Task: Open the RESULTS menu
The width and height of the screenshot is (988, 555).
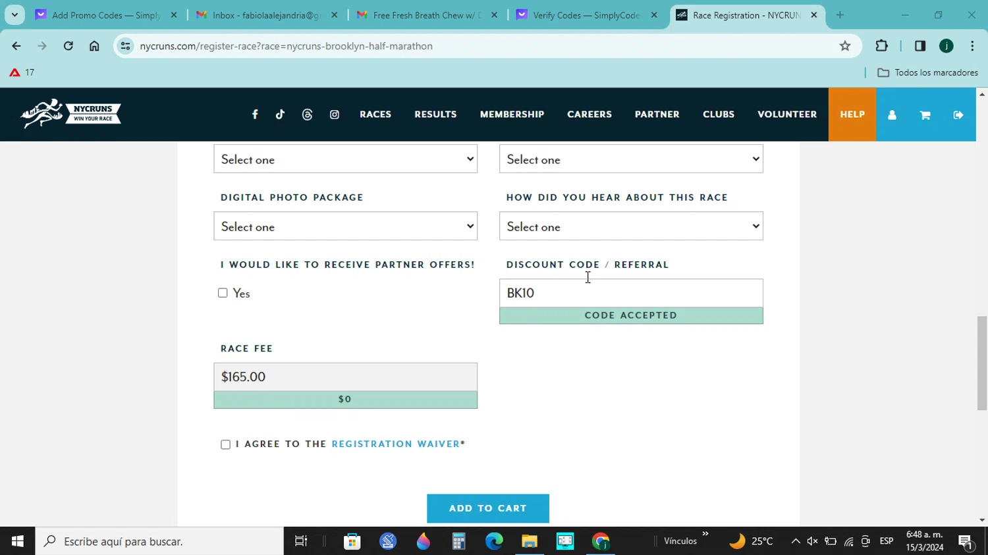Action: click(435, 115)
